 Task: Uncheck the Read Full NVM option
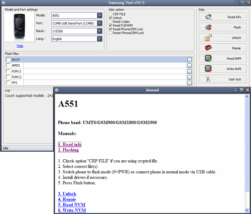(x=110, y=25)
